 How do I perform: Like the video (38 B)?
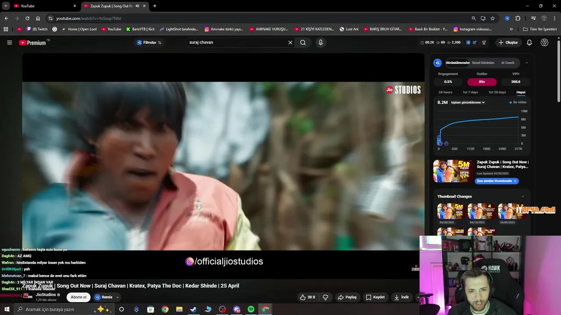coord(308,297)
